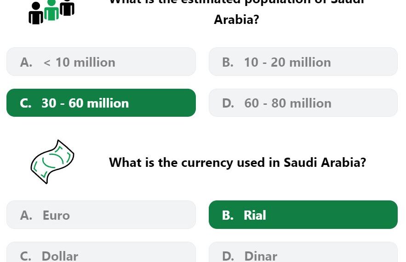Click the letter A. beside Euro
Viewport: 406px width, 262px height.
coord(26,215)
